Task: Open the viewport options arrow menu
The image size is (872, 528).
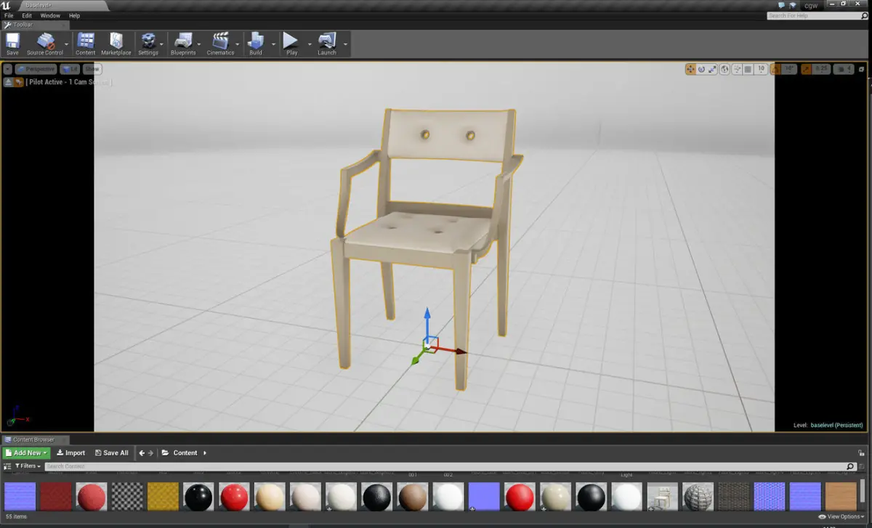Action: [x=7, y=69]
